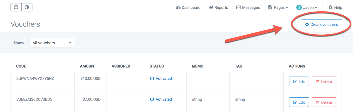The height and width of the screenshot is (112, 353).
Task: Open the Jason user menu
Action: click(x=307, y=7)
